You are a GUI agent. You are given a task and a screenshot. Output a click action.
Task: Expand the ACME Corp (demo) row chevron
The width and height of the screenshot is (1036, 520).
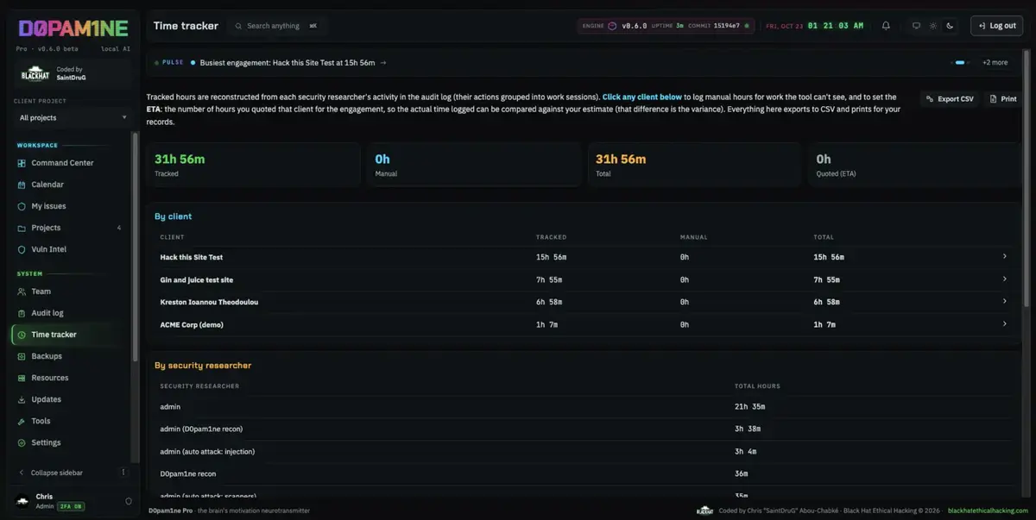coord(1004,324)
